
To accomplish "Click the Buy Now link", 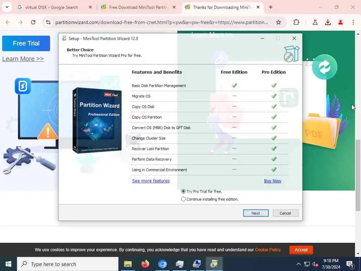I will tap(273, 181).
